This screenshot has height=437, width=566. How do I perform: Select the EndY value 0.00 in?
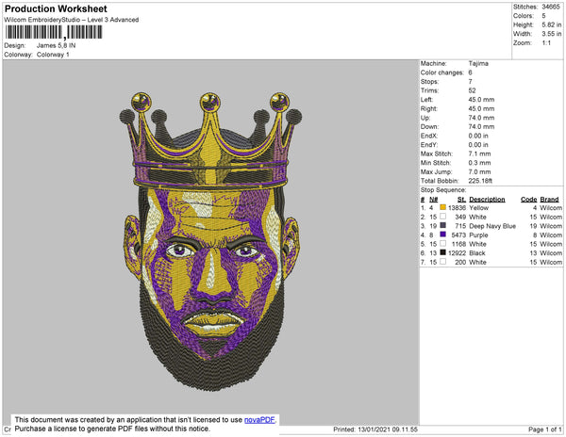point(478,145)
